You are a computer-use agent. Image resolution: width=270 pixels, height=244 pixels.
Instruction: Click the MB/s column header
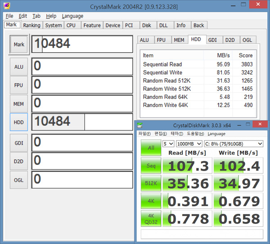218,55
